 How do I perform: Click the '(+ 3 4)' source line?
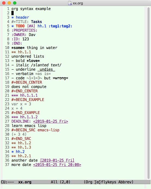pos(19,135)
